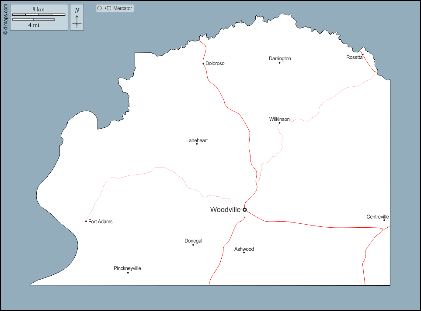Click the Ashwood town label

(244, 249)
